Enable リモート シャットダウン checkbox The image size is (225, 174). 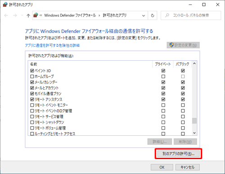click(x=32, y=122)
